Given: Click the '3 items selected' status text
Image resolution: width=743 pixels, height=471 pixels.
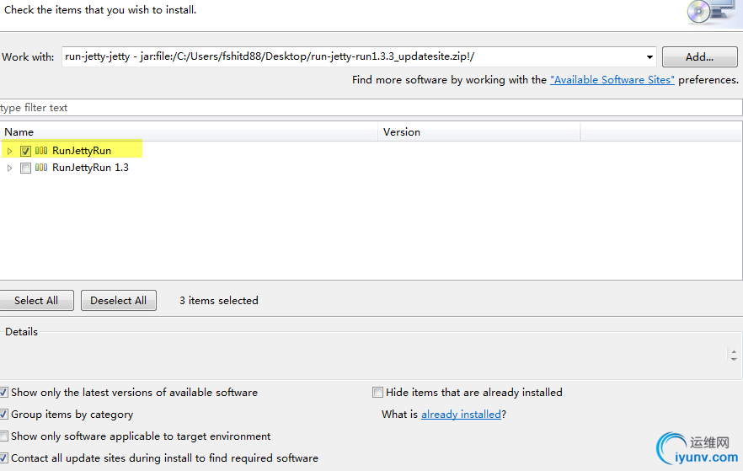Looking at the screenshot, I should point(219,301).
